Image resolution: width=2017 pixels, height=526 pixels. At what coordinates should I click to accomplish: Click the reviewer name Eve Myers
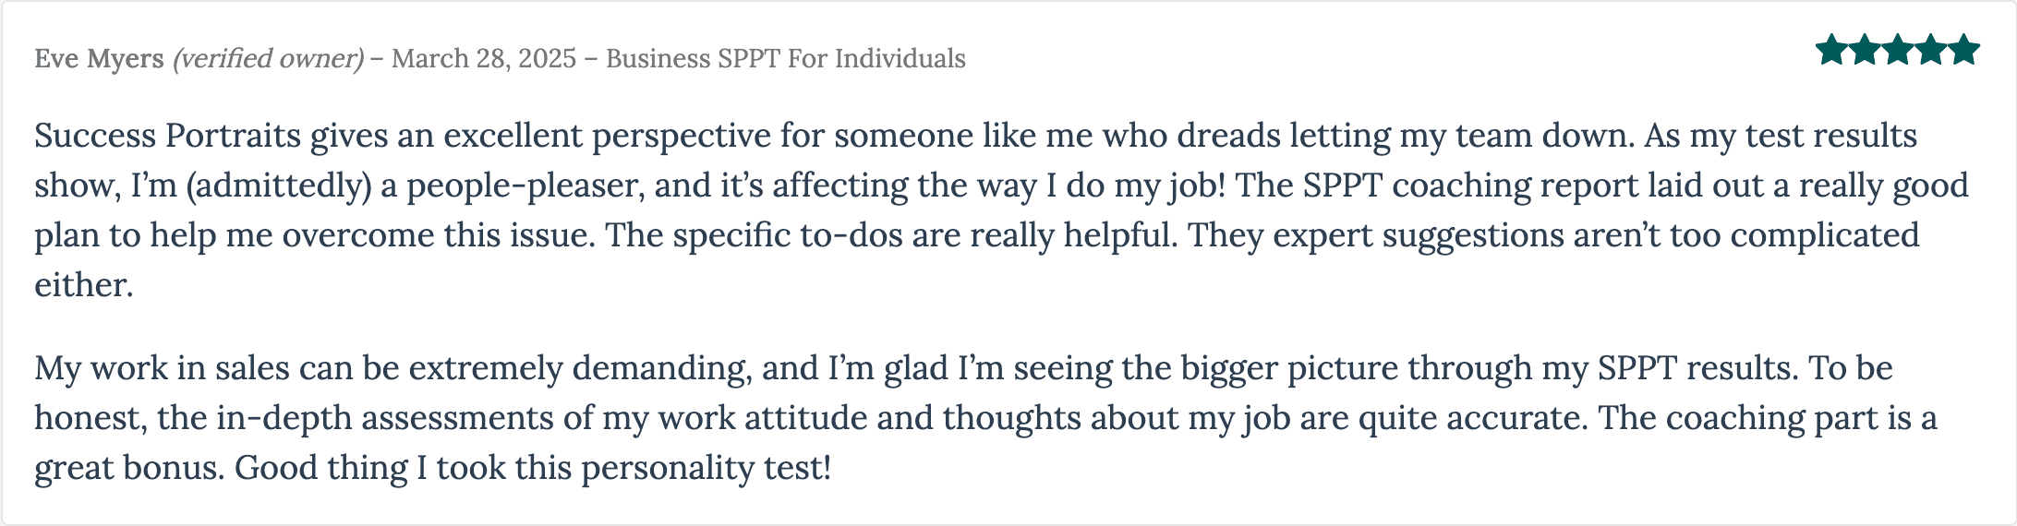[99, 59]
